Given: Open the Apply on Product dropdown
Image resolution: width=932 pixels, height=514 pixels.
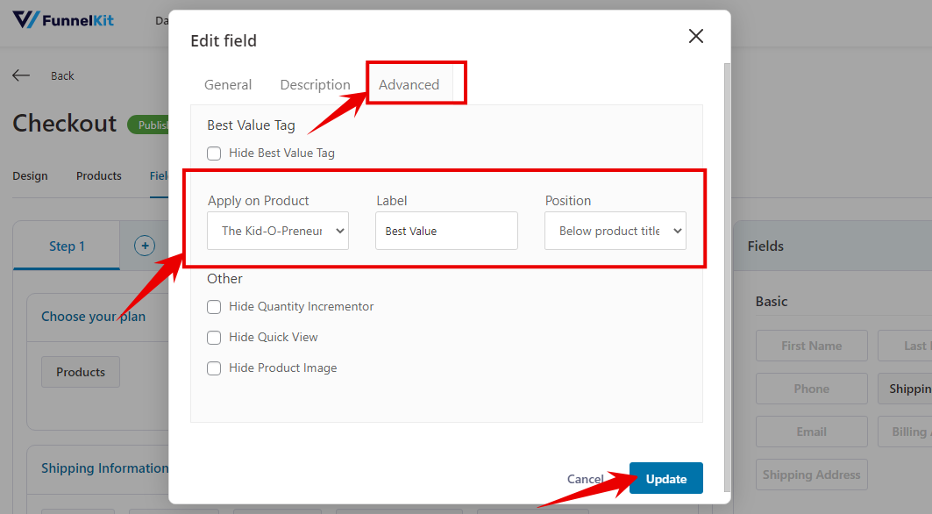Looking at the screenshot, I should tap(278, 231).
